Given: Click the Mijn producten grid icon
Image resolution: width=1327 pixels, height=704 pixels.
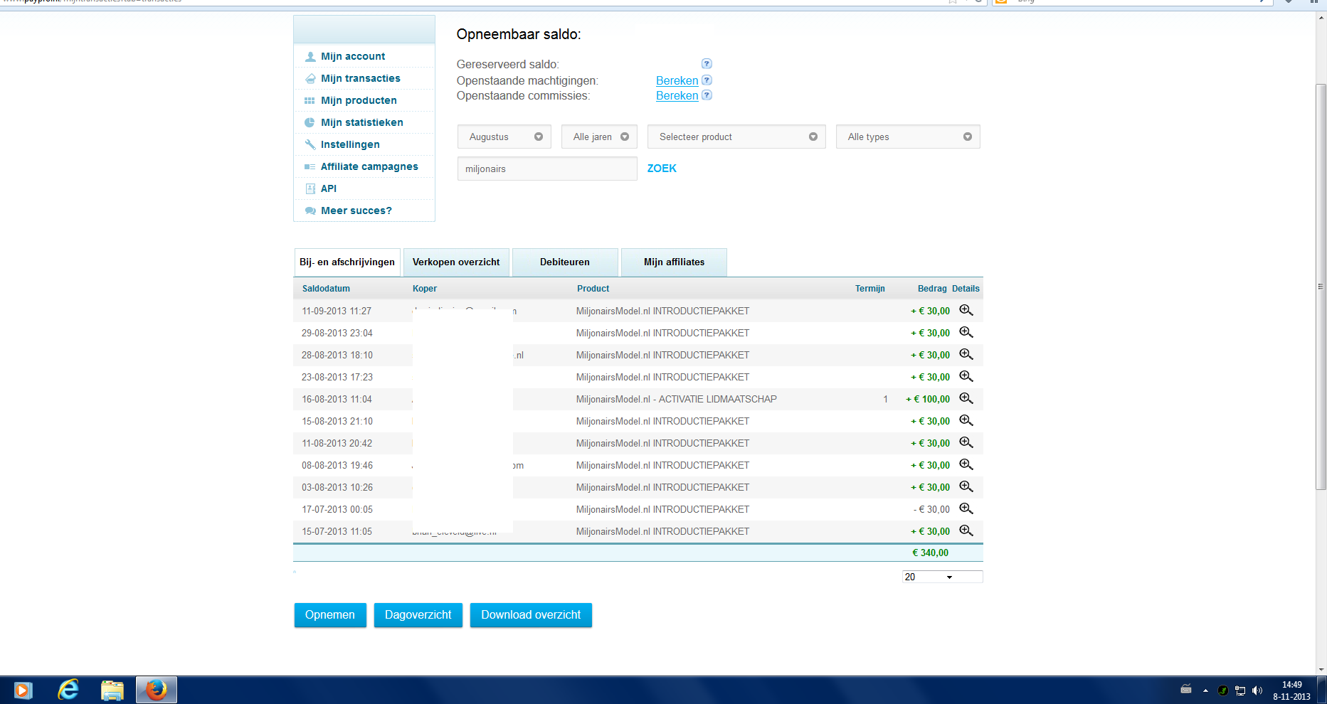Looking at the screenshot, I should click(310, 100).
